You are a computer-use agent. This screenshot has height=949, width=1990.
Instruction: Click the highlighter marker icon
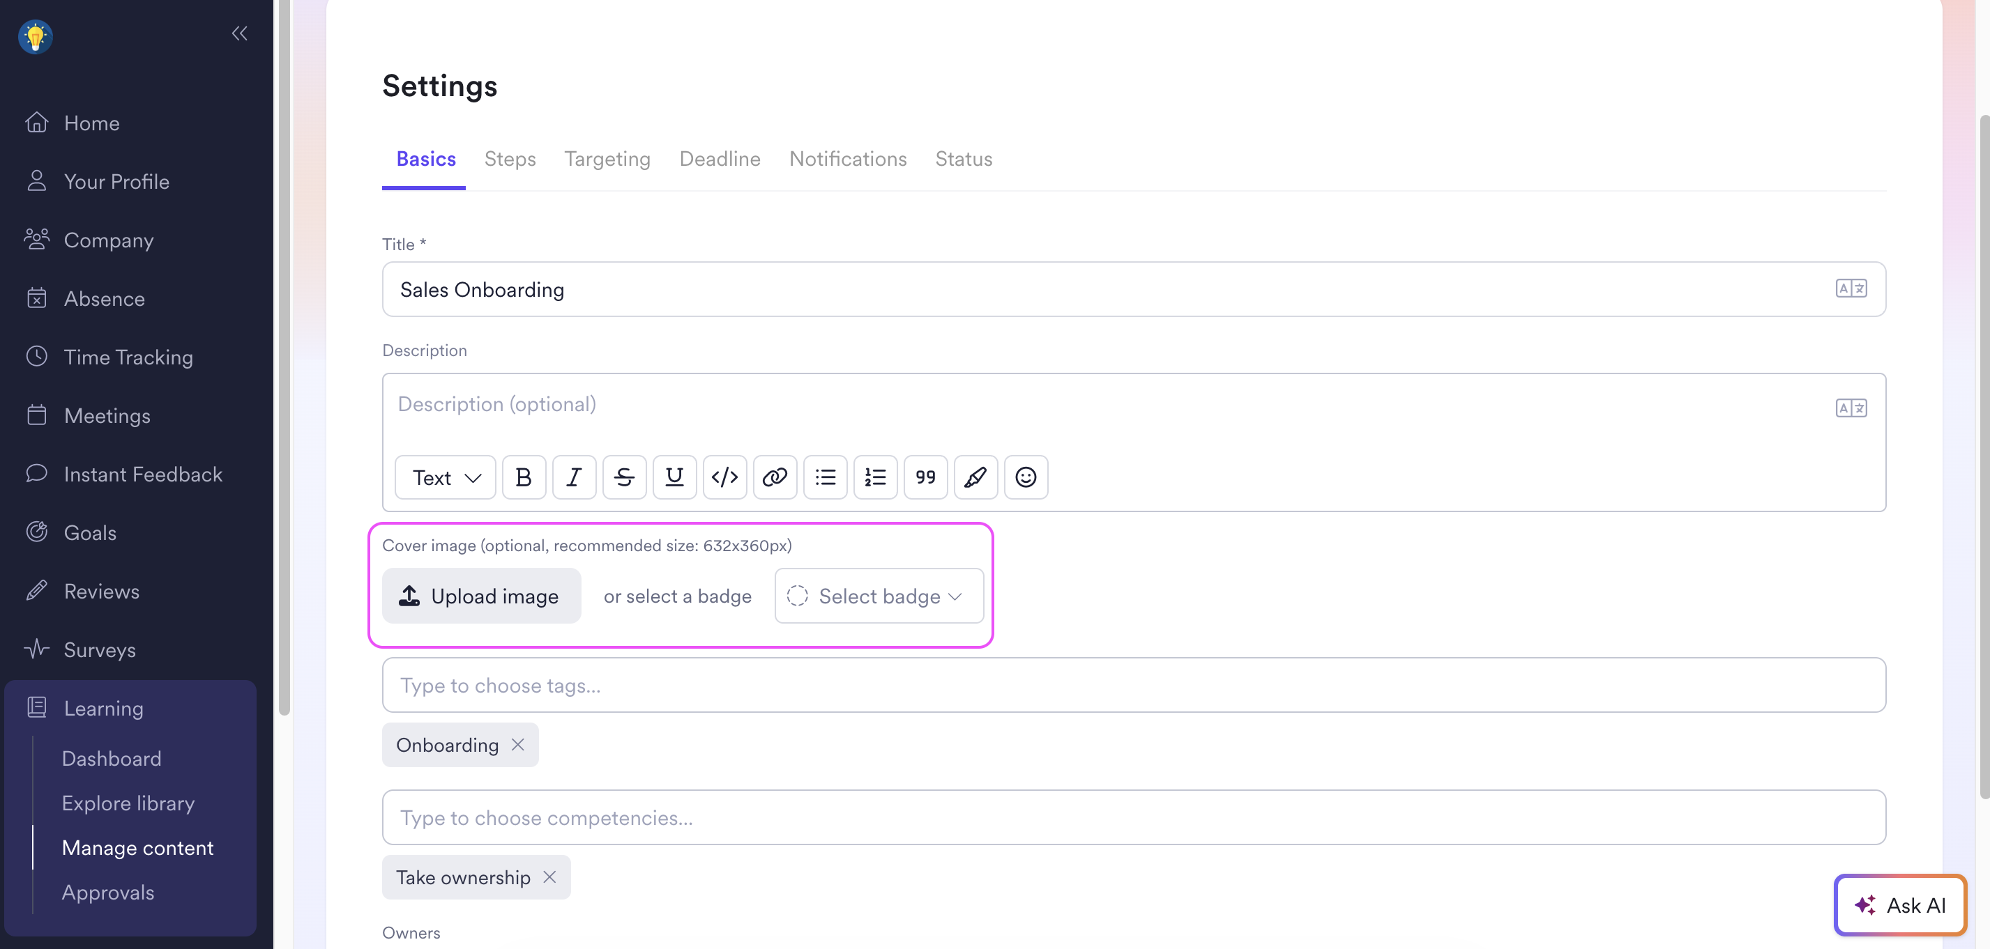click(x=975, y=477)
